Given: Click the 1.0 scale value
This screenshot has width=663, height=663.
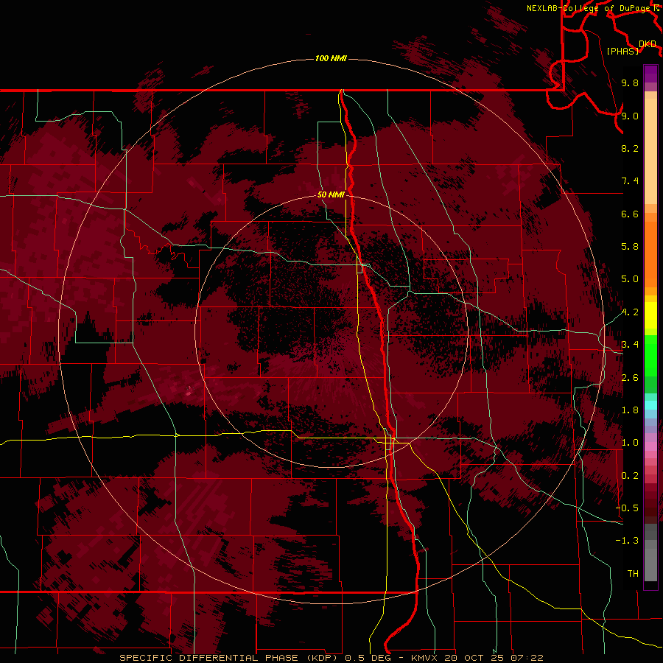Looking at the screenshot, I should tap(630, 443).
